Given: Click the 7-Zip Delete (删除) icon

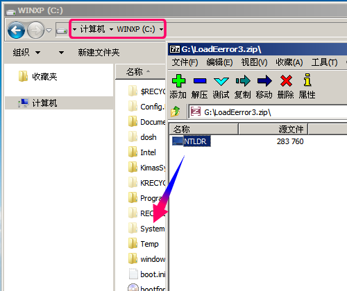Looking at the screenshot, I should tap(286, 81).
